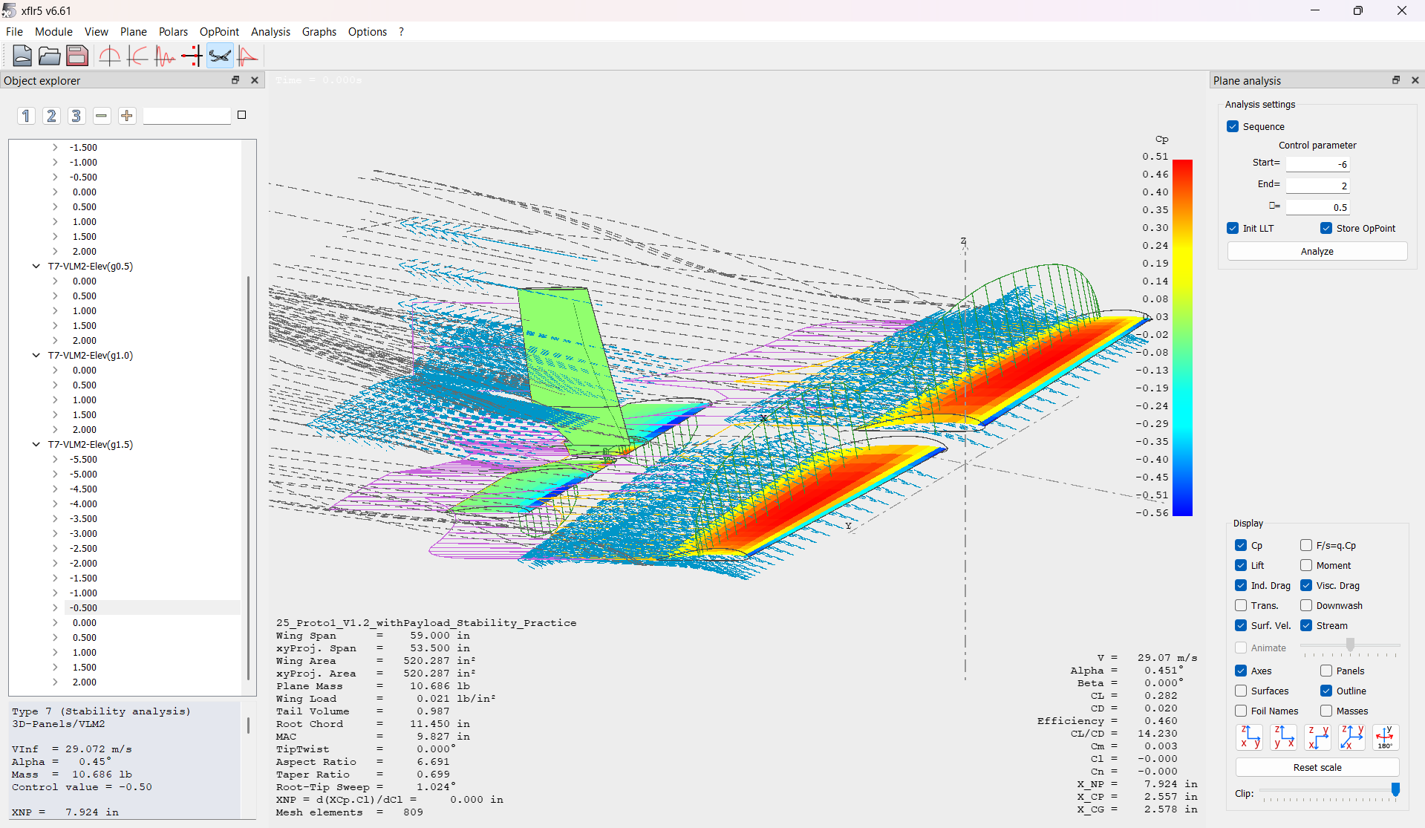Screen dimensions: 1425x828
Task: Toggle the Sequence checkbox
Action: pyautogui.click(x=1233, y=126)
